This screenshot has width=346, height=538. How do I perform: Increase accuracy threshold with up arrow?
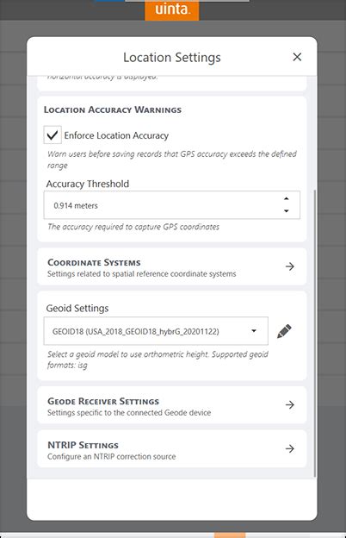287,198
